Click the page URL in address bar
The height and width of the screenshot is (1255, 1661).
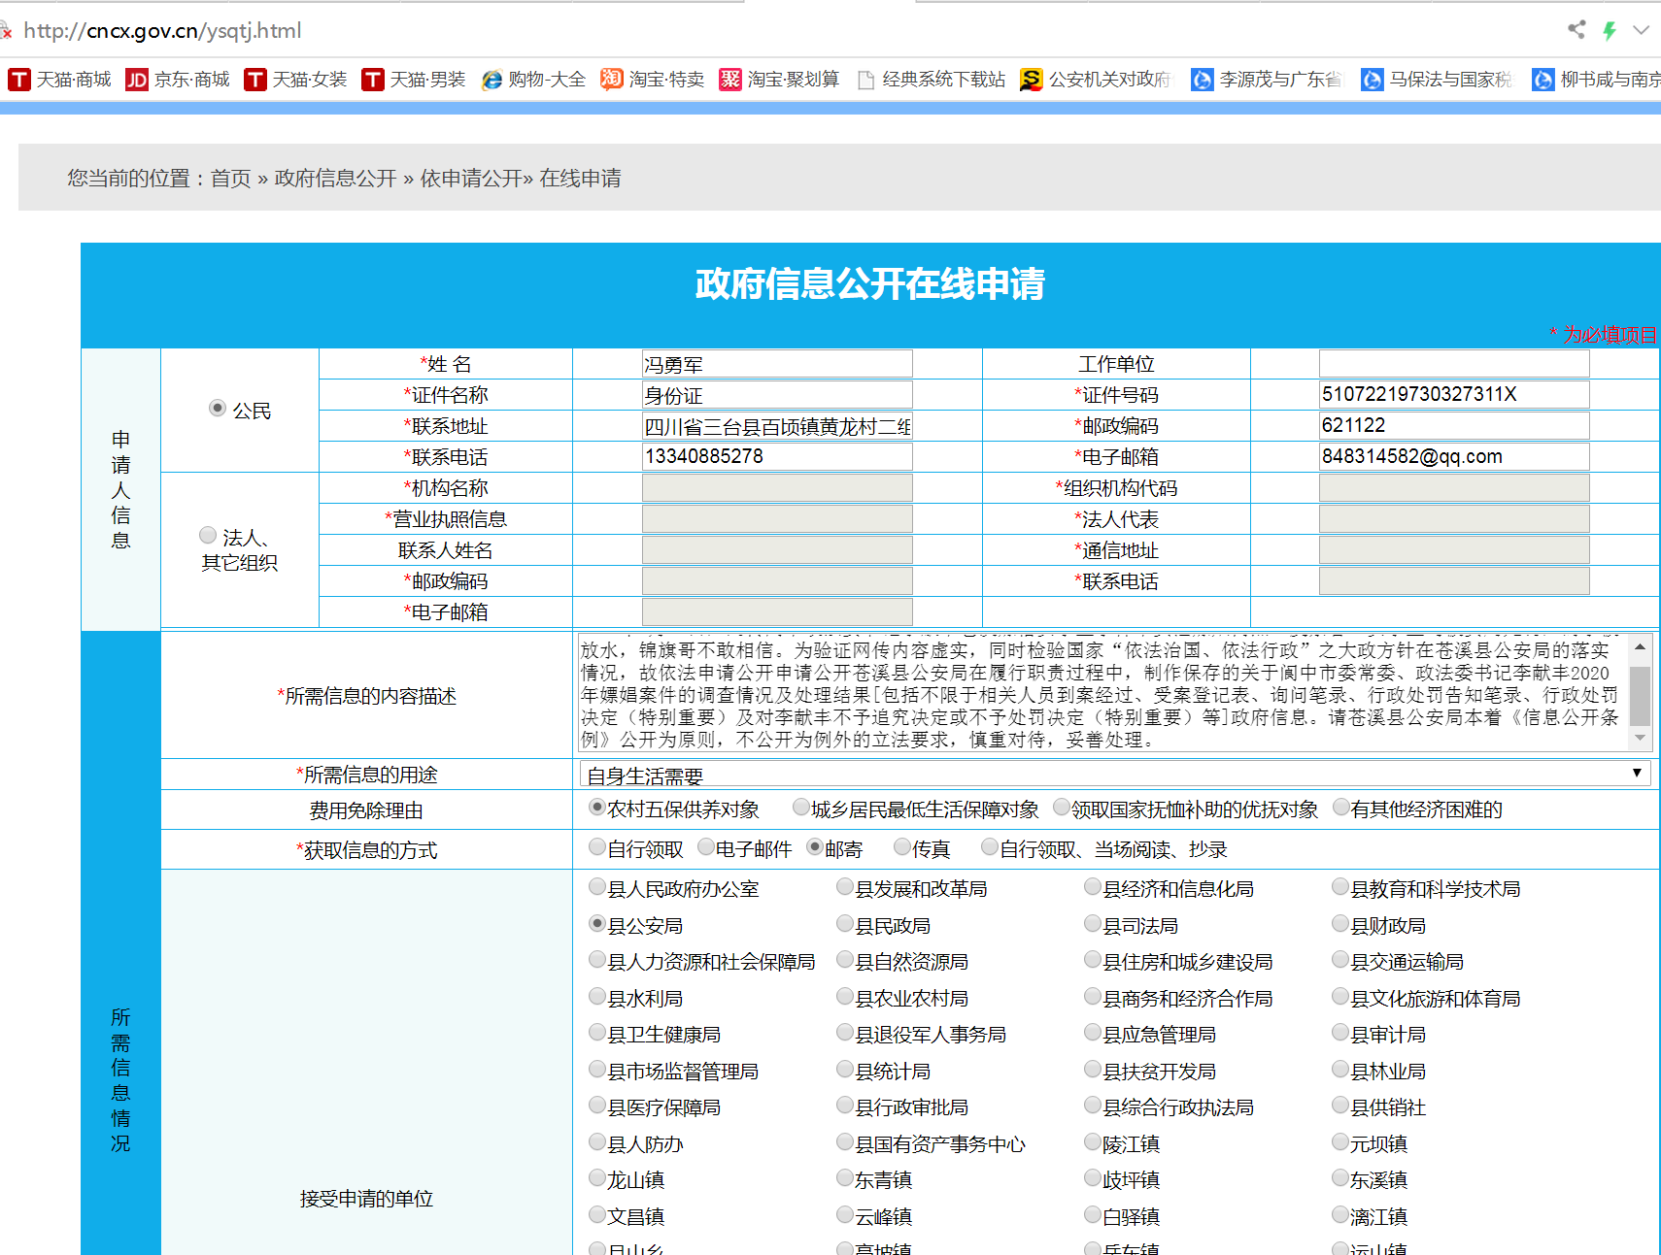click(162, 31)
